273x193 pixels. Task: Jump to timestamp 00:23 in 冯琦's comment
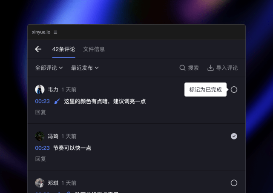pos(42,148)
